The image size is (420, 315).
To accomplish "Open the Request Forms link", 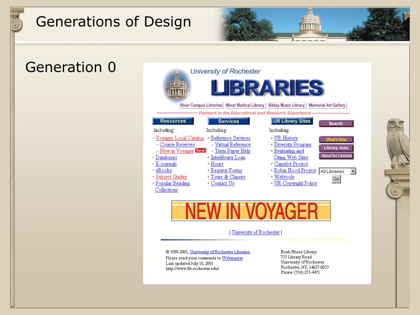I will click(x=226, y=170).
